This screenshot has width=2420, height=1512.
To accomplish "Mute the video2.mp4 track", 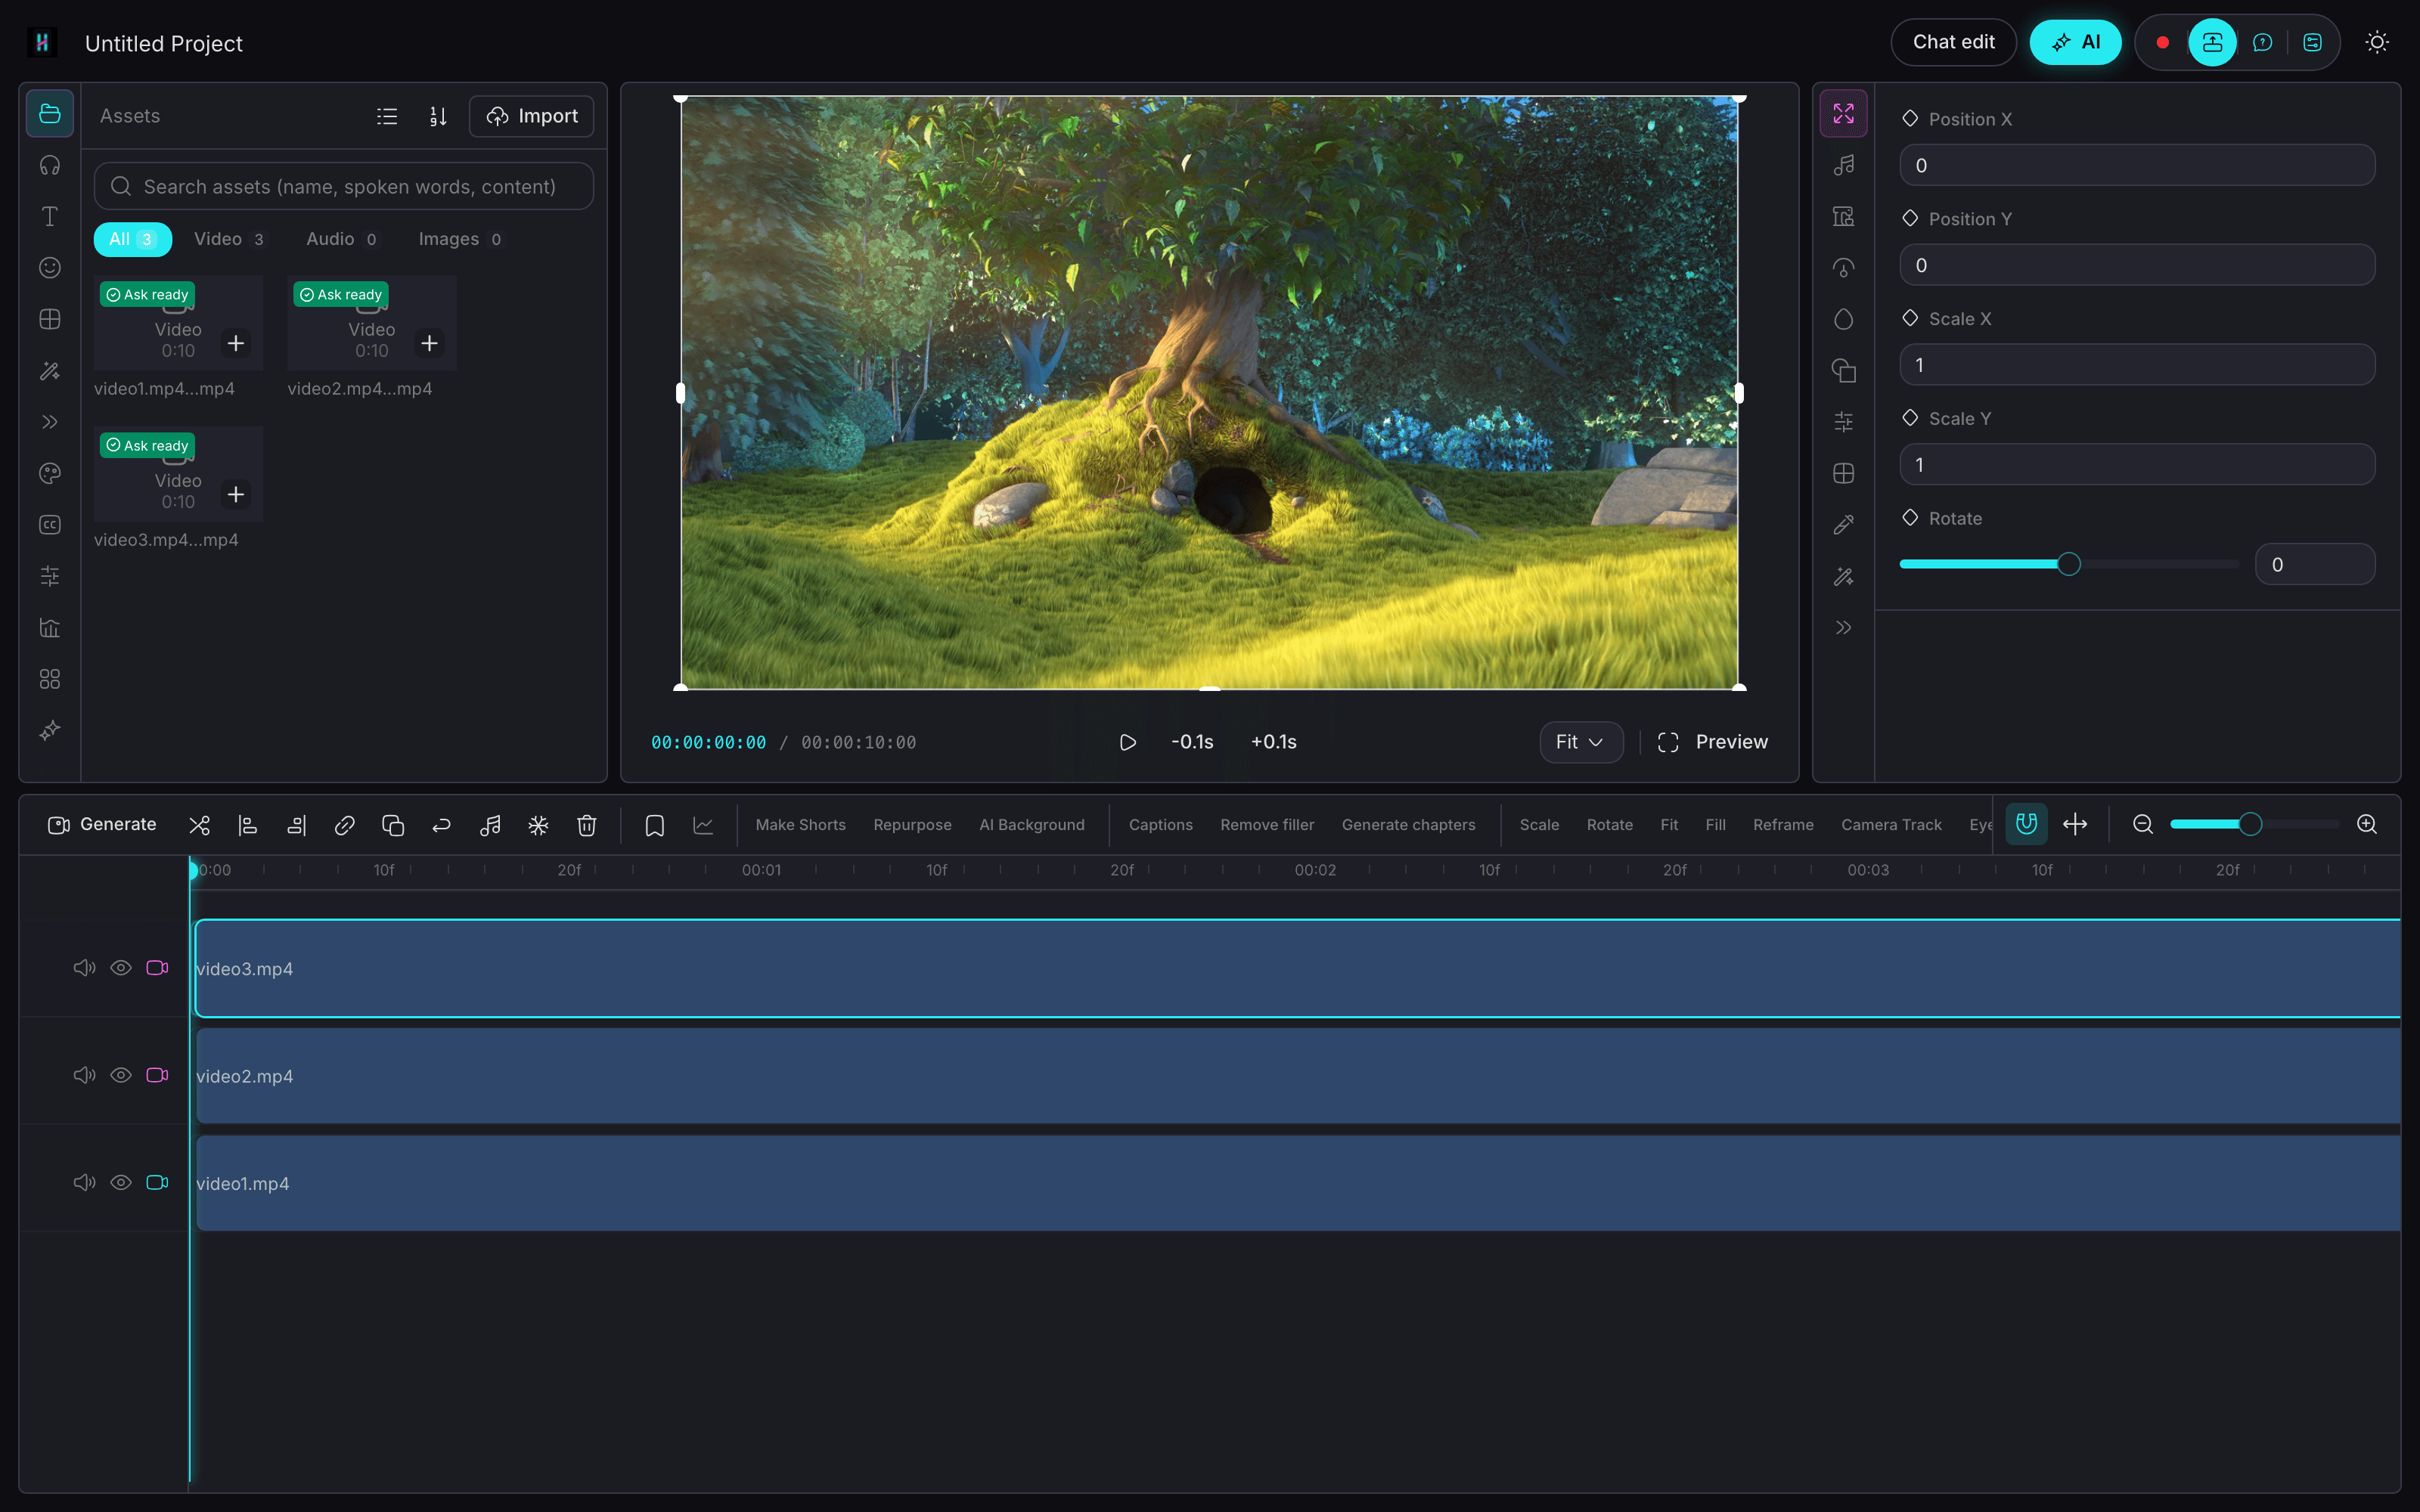I will (84, 1075).
